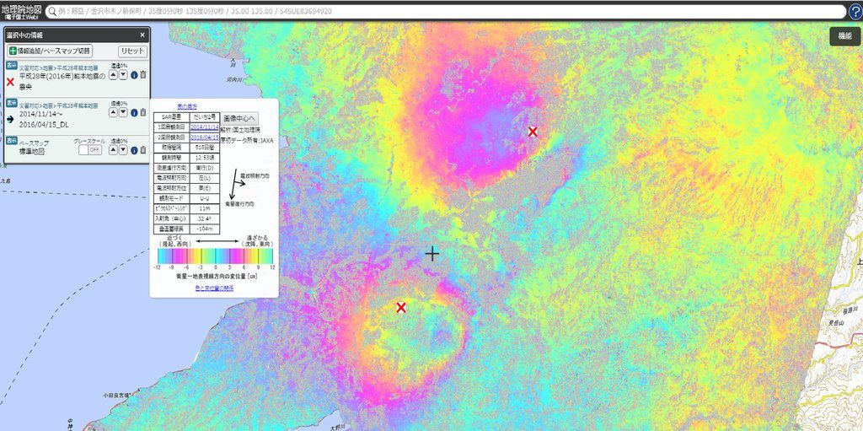Click the red X icon of 震央 layer
The height and width of the screenshot is (431, 863).
(10, 82)
